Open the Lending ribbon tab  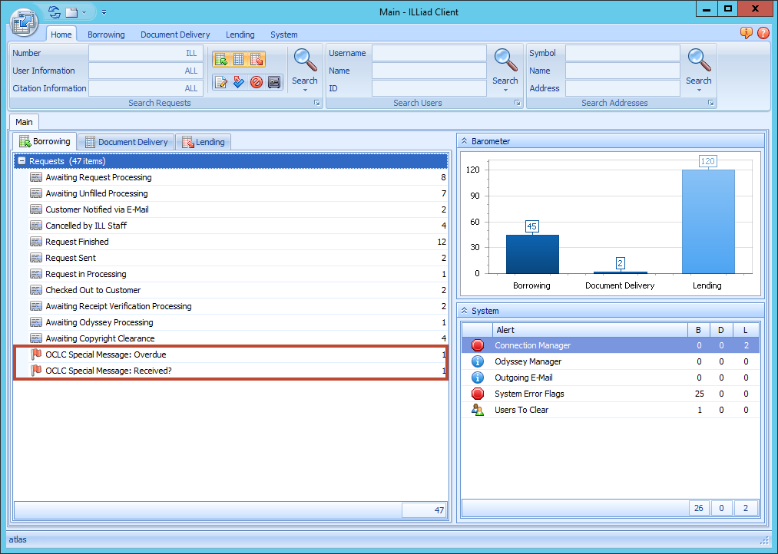(x=240, y=35)
